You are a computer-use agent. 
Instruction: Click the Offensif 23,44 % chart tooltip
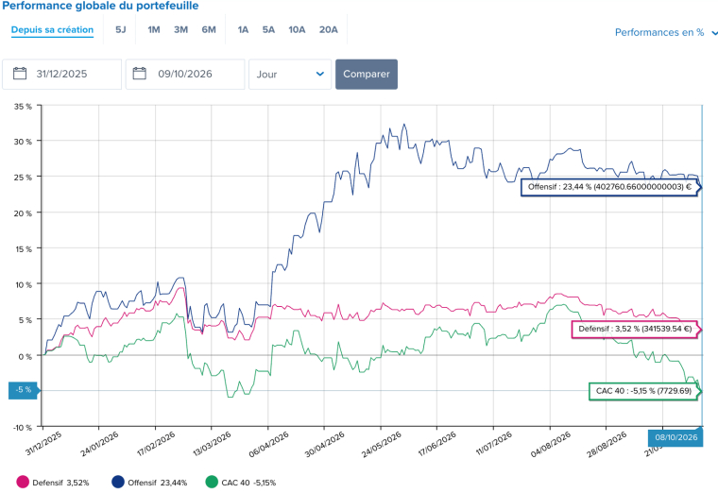(x=611, y=187)
